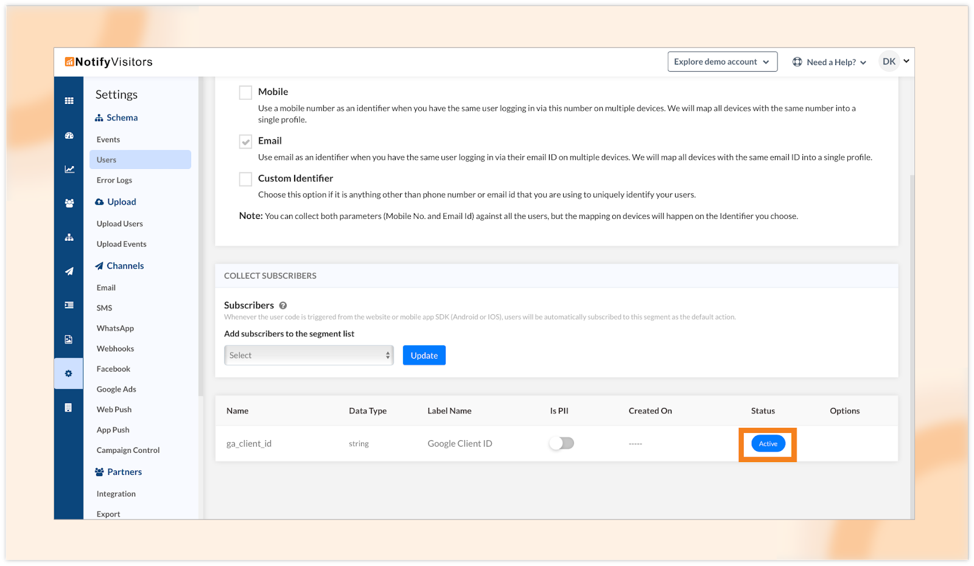Open Events in the Schema section

pos(108,139)
